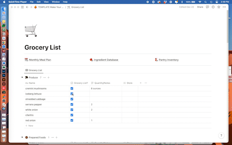Open Prepared Foods group options menu
Screen dimensions: 232x145
pyautogui.click(x=52, y=137)
